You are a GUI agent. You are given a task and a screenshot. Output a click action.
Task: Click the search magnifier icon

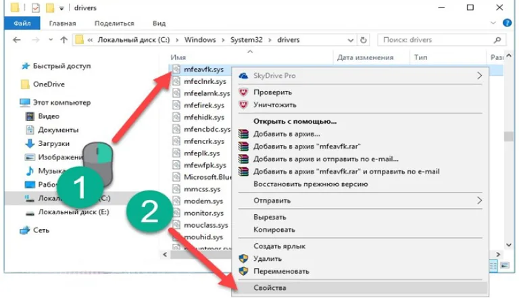[x=497, y=40]
